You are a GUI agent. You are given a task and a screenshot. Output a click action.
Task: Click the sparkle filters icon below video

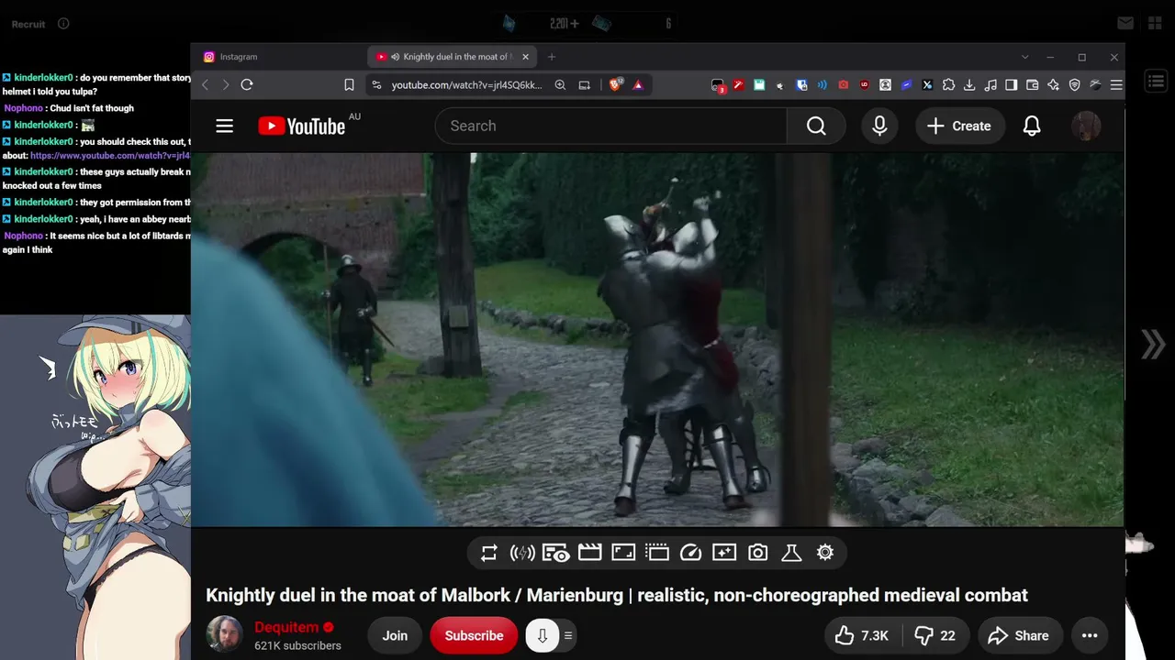click(724, 553)
